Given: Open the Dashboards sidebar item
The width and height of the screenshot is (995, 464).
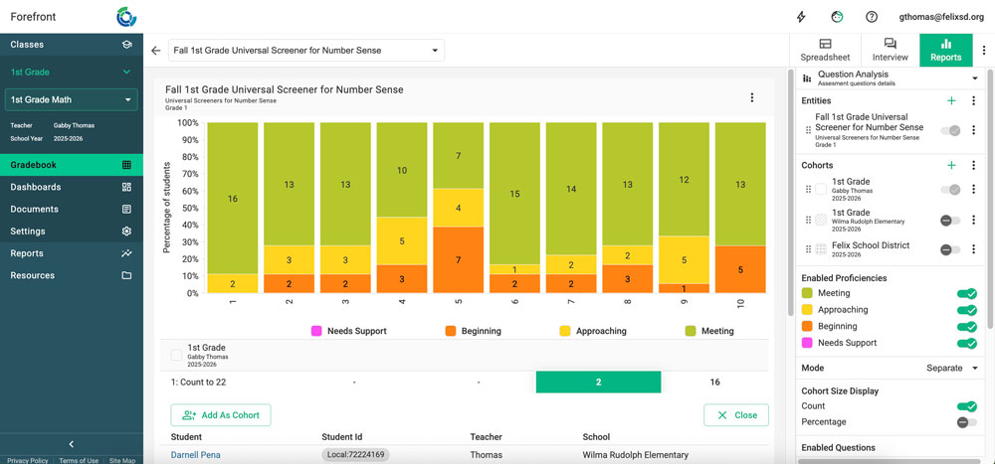Looking at the screenshot, I should tap(36, 187).
